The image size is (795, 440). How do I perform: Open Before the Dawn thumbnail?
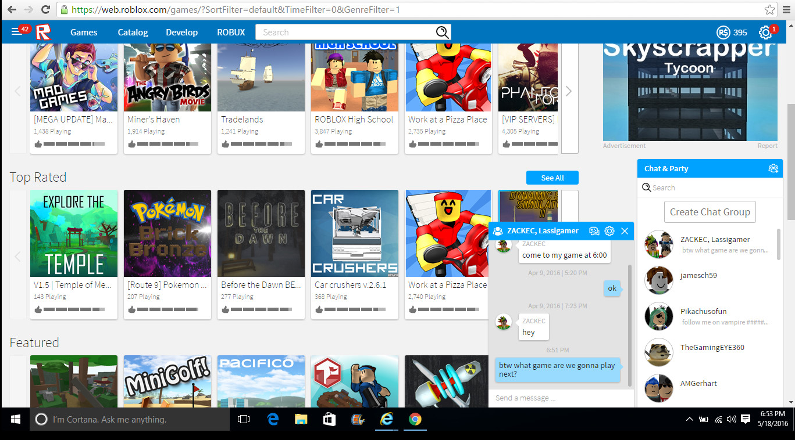coord(261,233)
